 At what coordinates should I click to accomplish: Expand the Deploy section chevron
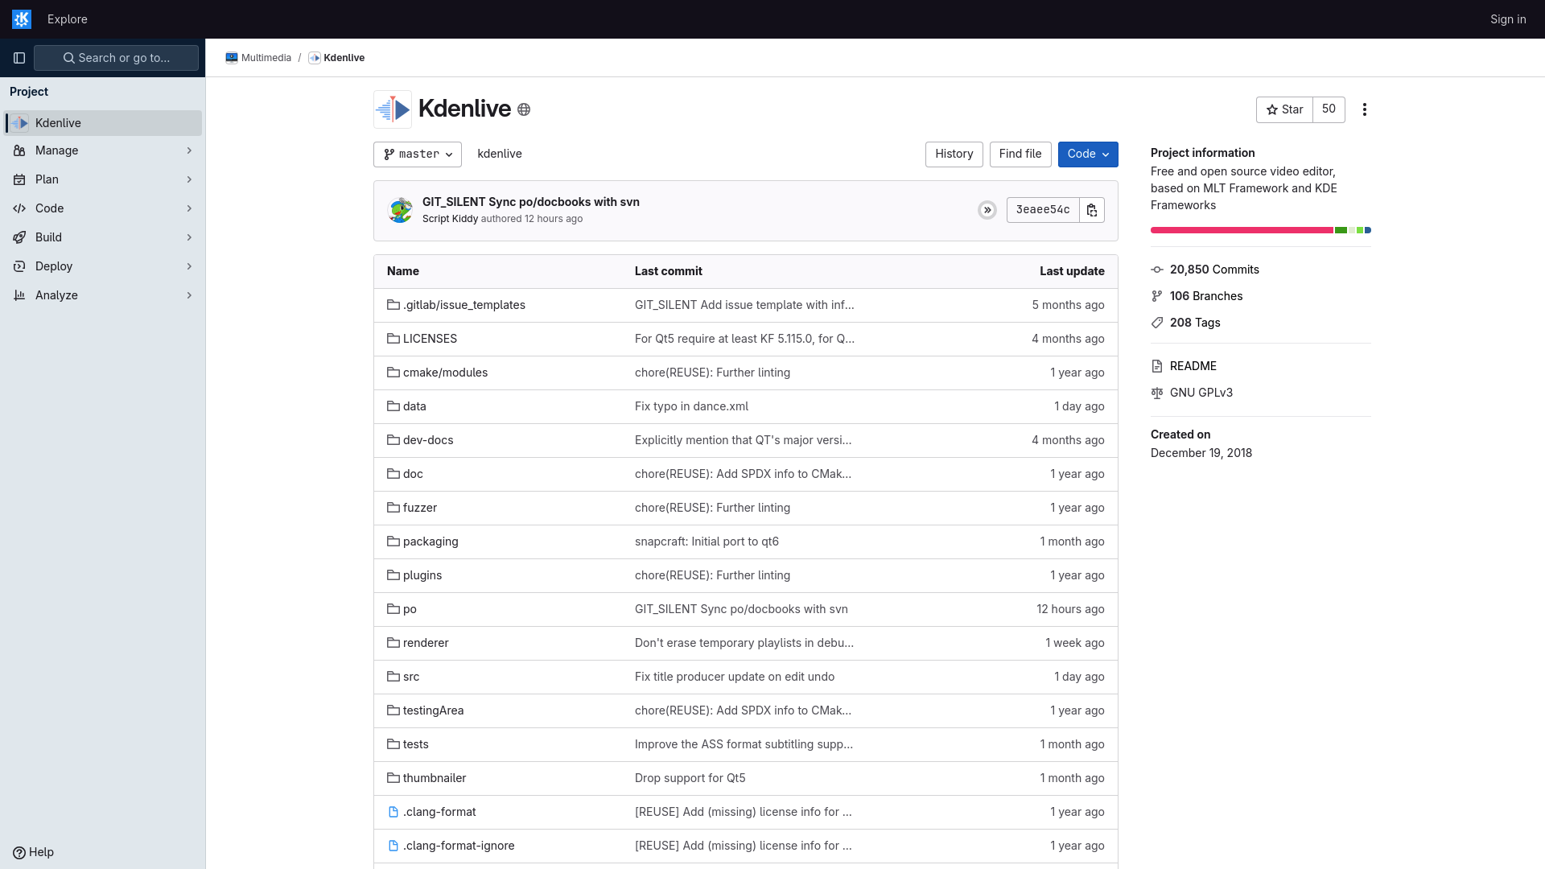point(189,266)
